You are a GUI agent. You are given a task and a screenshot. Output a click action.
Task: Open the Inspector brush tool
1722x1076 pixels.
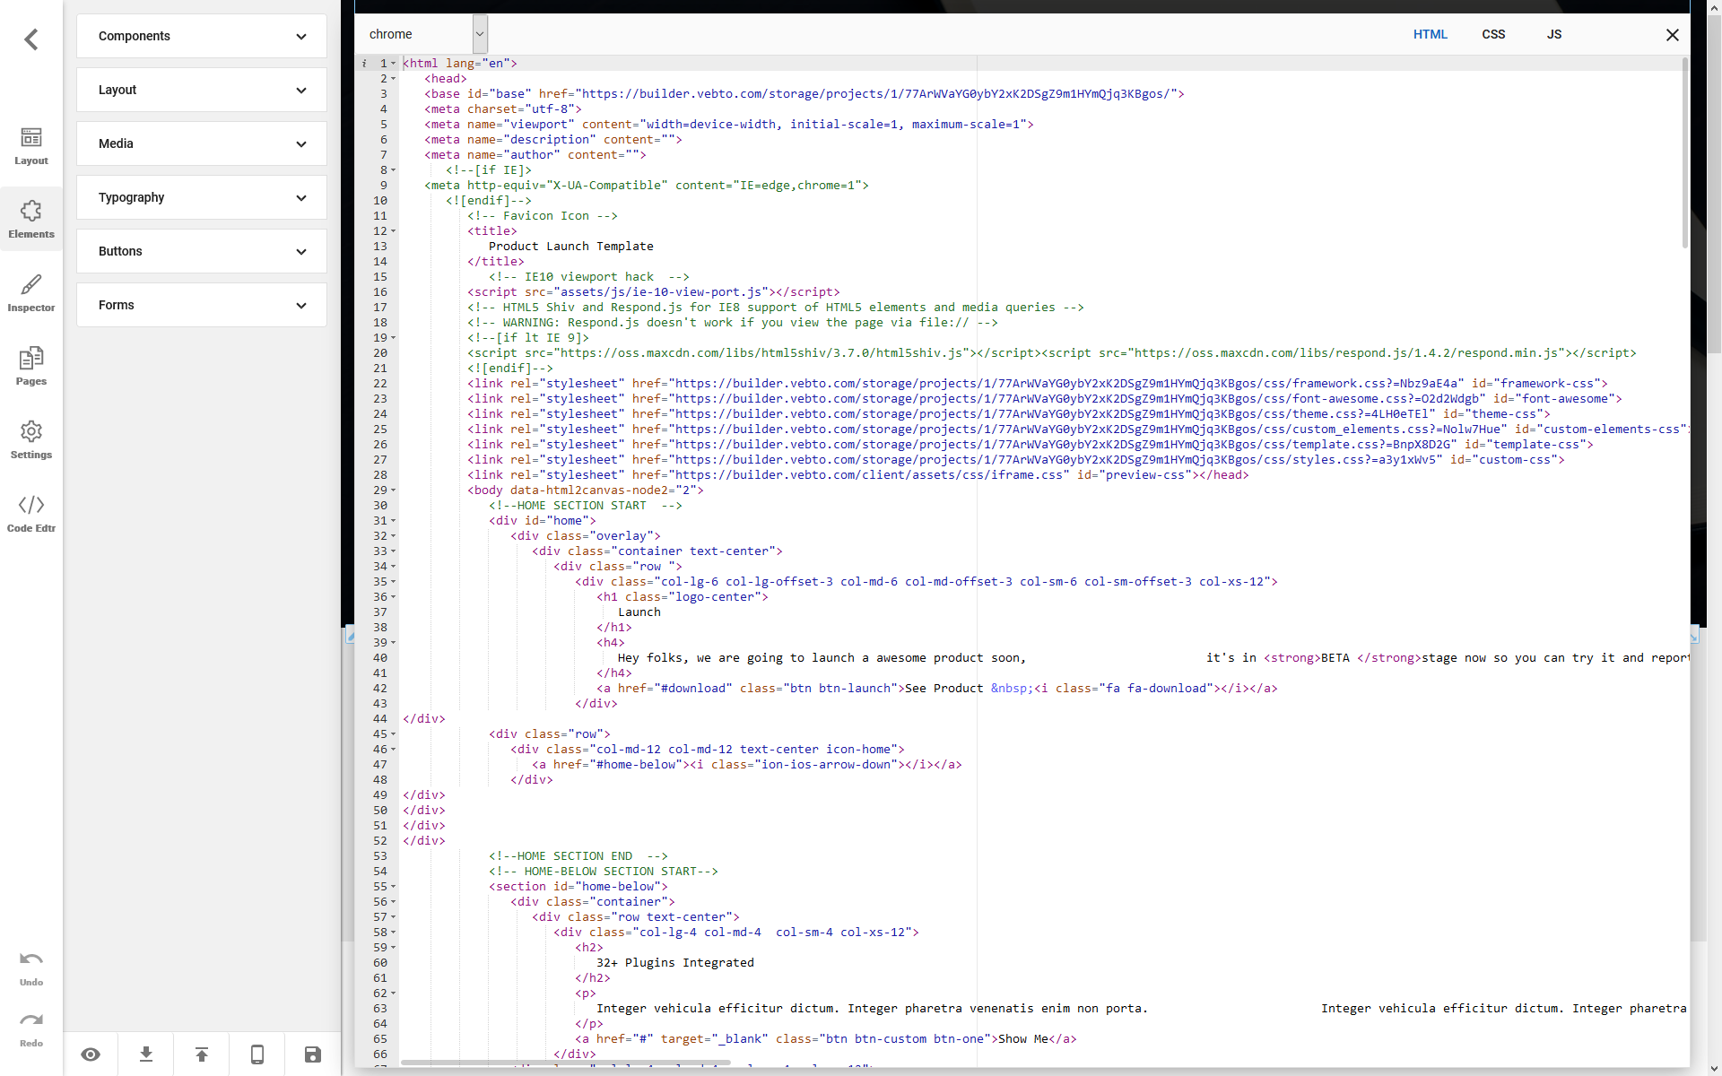(x=31, y=292)
